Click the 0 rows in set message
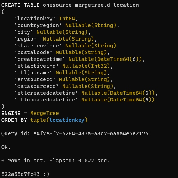178x178 pixels. coord(23,161)
